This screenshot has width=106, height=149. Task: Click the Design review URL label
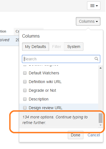tap(45, 108)
